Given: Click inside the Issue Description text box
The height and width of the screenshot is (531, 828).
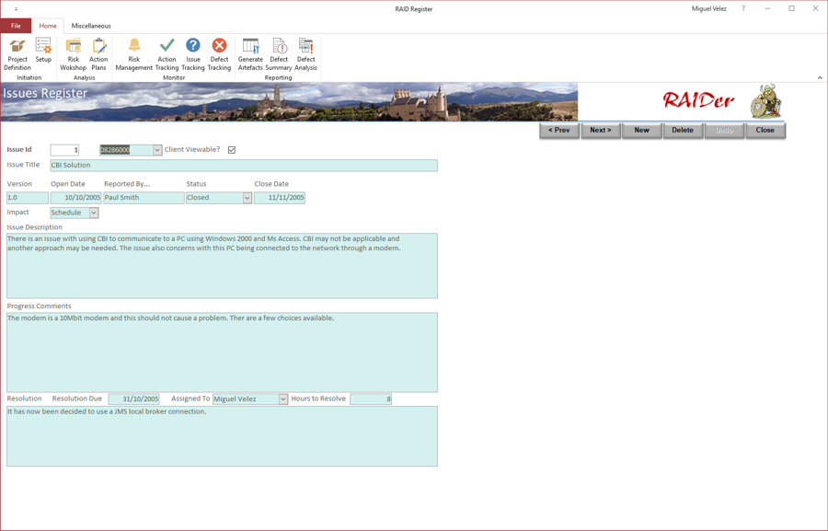Looking at the screenshot, I should pyautogui.click(x=222, y=265).
